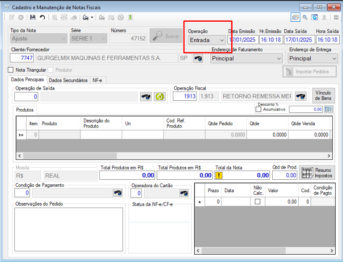Open the Operação de Saída lookup icon
Screen dimensions: 343x262
pyautogui.click(x=146, y=97)
